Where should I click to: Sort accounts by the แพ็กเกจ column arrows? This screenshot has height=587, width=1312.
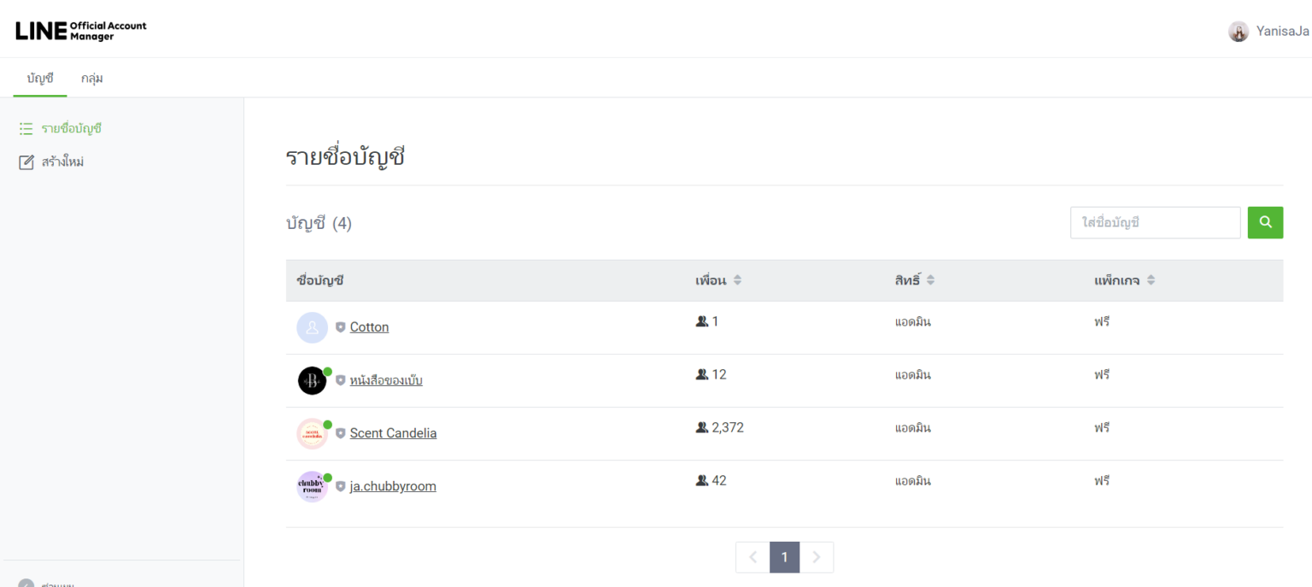coord(1151,280)
